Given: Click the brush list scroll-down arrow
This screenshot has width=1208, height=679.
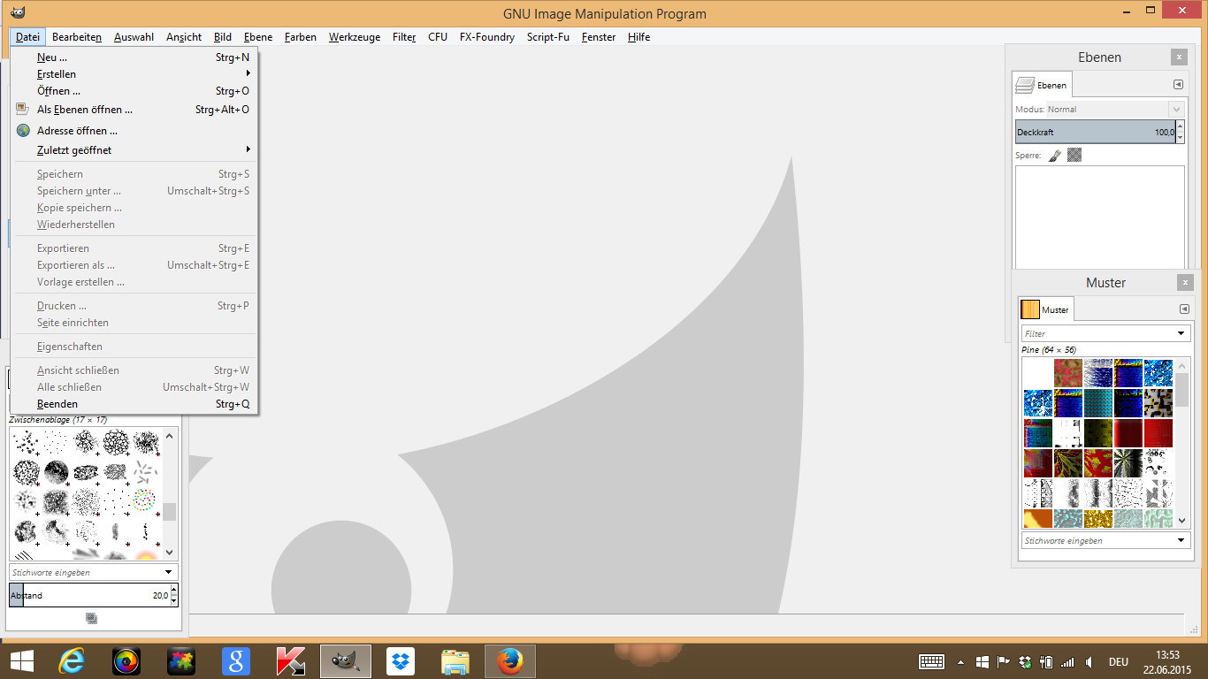Looking at the screenshot, I should click(170, 553).
